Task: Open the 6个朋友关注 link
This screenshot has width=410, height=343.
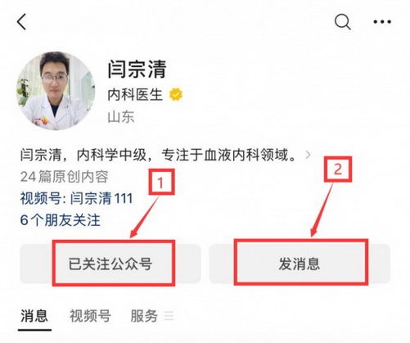Action: coord(60,220)
